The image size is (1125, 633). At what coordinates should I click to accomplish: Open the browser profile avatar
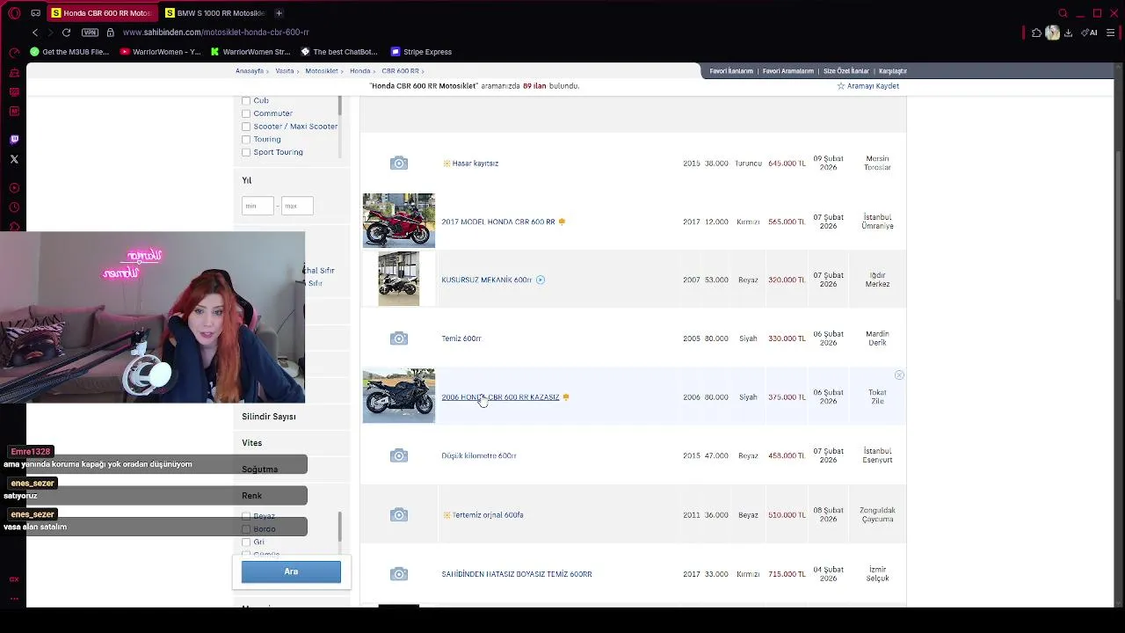point(1052,33)
